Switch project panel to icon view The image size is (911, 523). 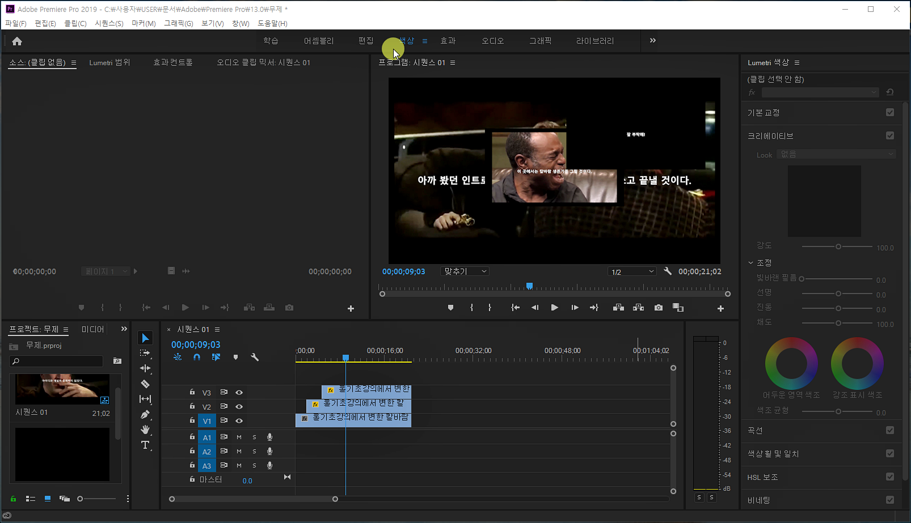click(48, 499)
